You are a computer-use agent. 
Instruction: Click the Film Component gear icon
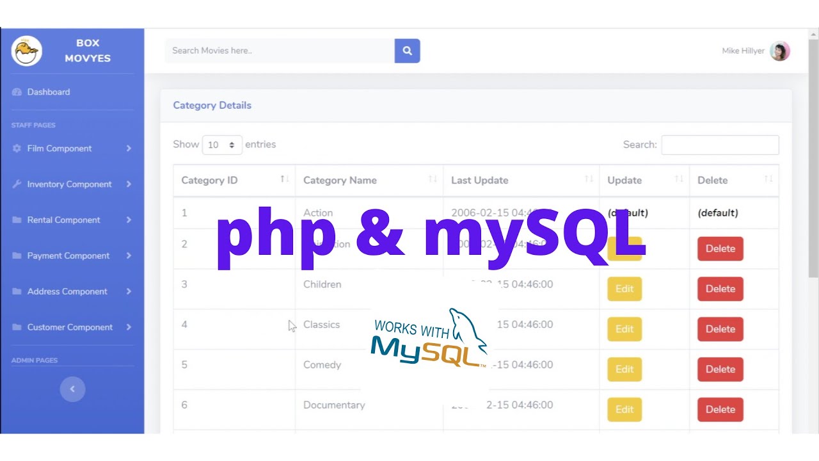[17, 149]
